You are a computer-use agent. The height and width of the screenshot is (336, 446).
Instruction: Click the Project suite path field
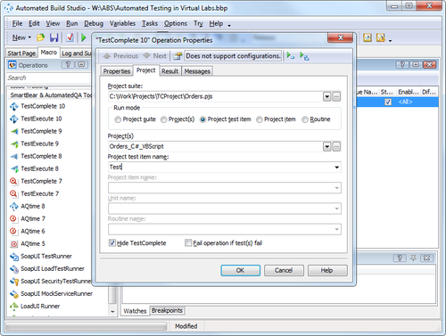click(x=216, y=96)
